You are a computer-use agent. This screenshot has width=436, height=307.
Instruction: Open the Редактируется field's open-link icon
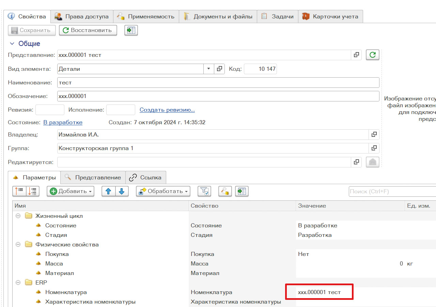(356, 162)
